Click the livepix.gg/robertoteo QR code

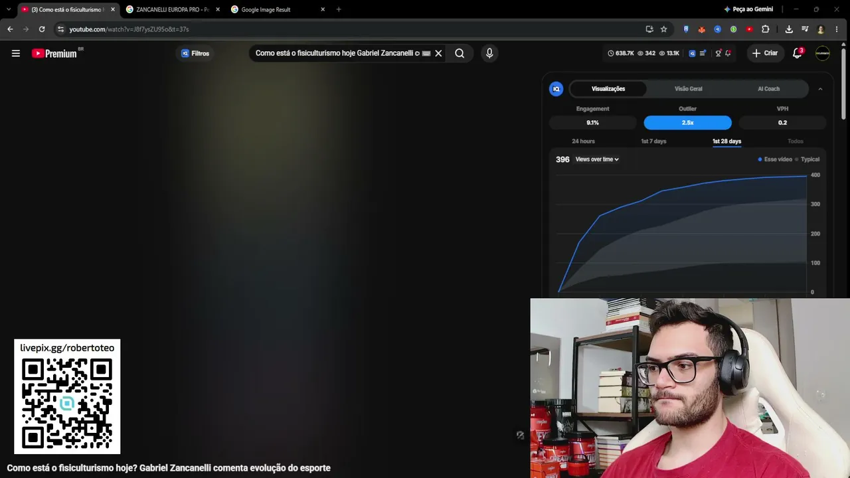click(67, 403)
